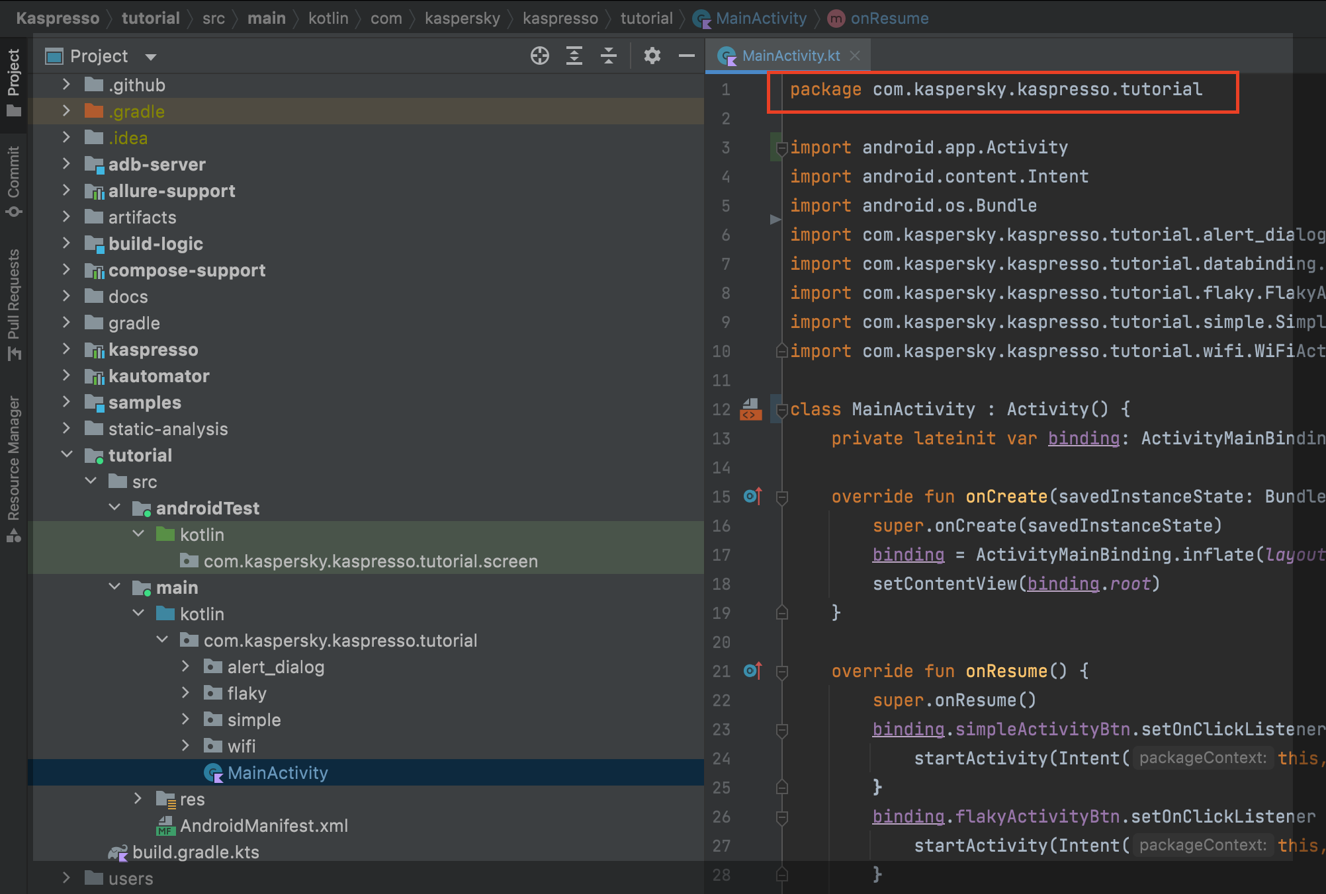Screen dimensions: 1326x894
Task: Open the Project panel gear settings
Action: [652, 56]
